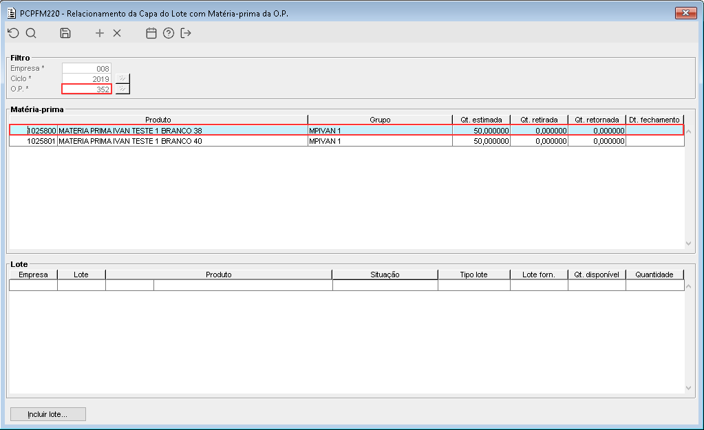
Task: Click Produto header in Matéria-prima grid
Action: (158, 120)
